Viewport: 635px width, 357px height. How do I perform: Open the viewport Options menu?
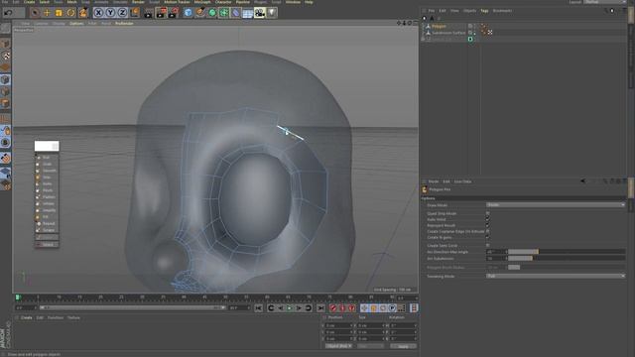[76, 24]
